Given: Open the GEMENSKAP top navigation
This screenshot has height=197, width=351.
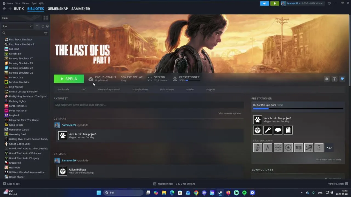Looking at the screenshot, I should click(58, 9).
